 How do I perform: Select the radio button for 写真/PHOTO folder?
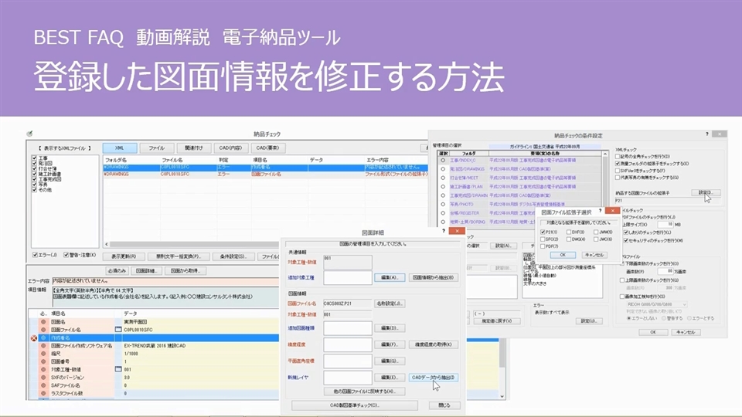tap(443, 205)
